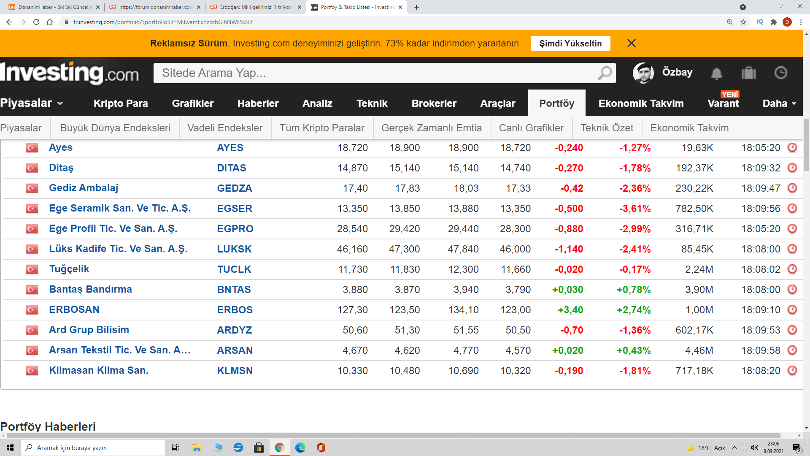Switch to the Erdoğan: Milli gelirimizi browser tab
This screenshot has height=456, width=810.
[x=256, y=7]
